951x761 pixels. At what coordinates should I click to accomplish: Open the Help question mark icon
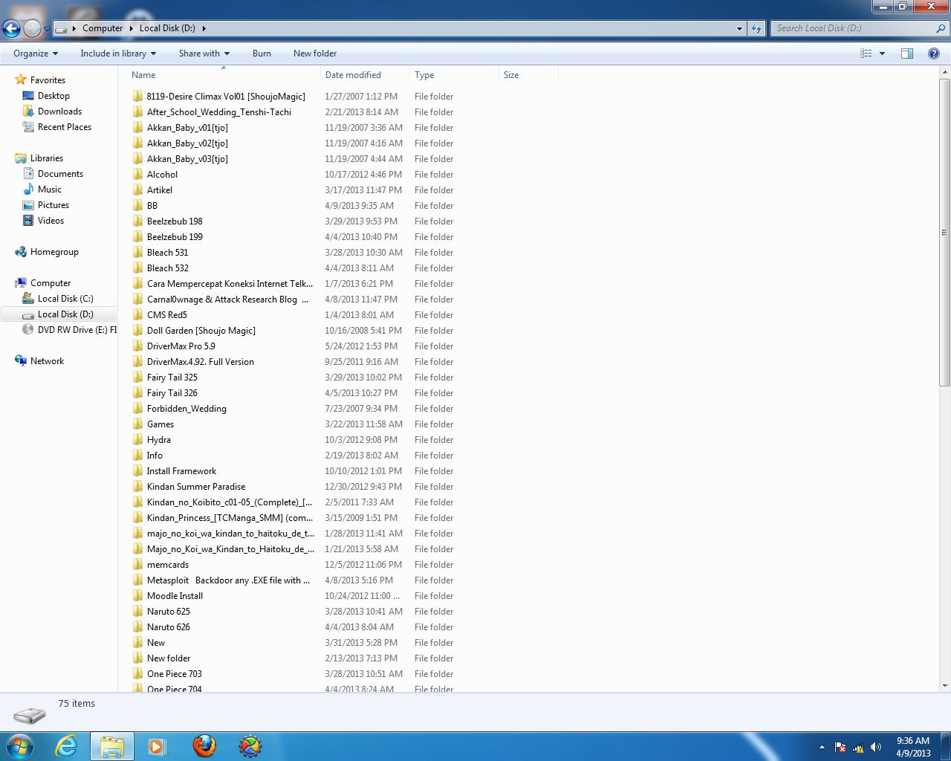(934, 54)
